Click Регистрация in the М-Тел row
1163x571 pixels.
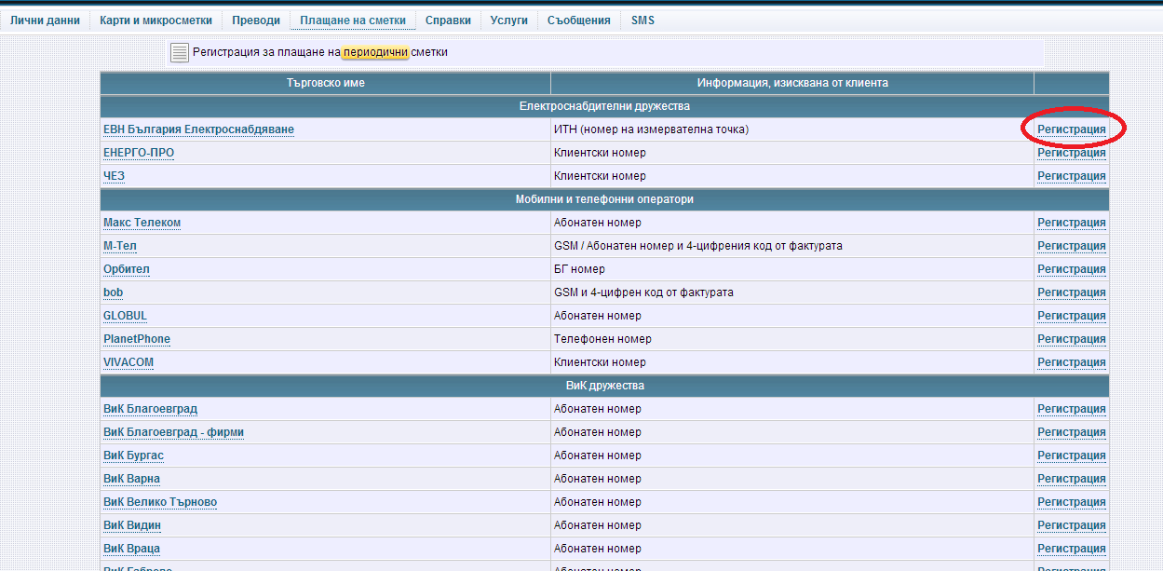[1072, 246]
